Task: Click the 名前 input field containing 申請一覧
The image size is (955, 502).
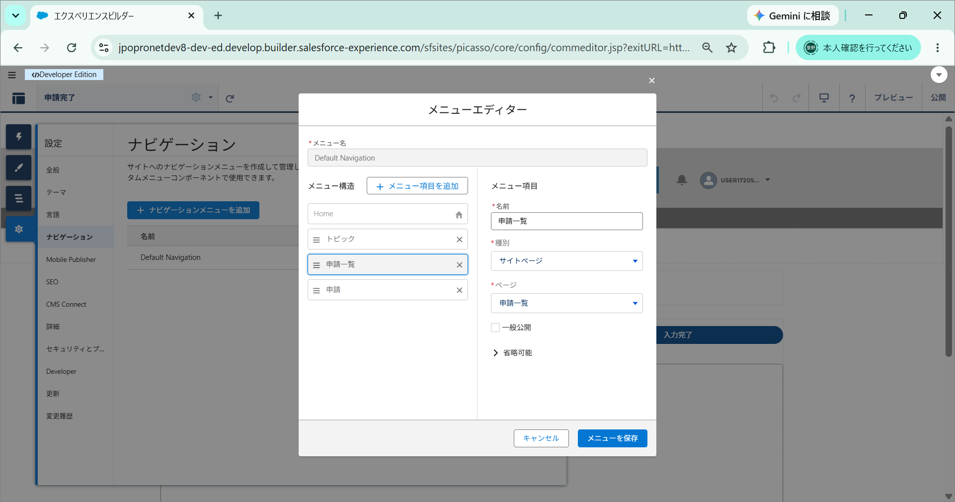Action: click(566, 221)
